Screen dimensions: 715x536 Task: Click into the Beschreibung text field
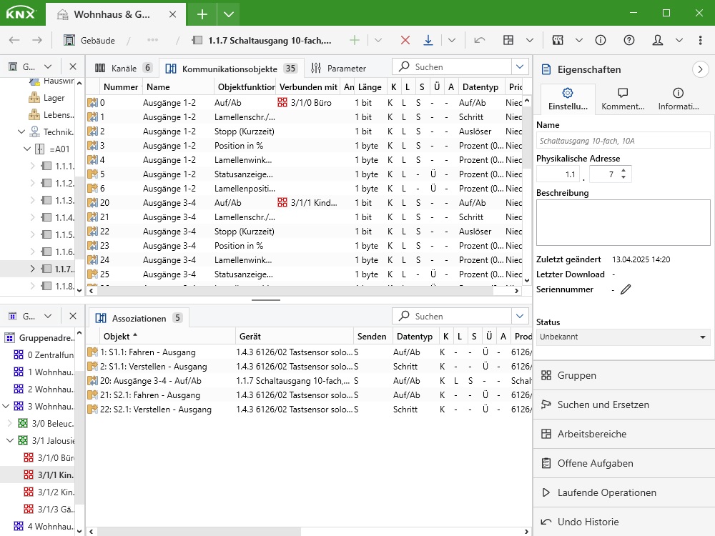point(623,223)
